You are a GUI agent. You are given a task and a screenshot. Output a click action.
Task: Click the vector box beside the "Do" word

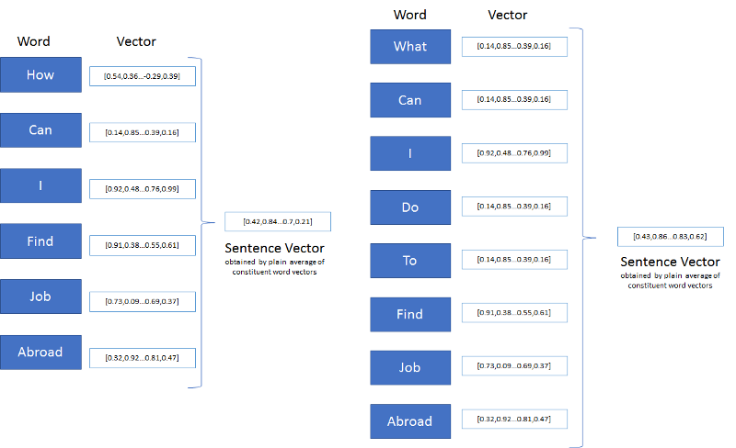[514, 207]
